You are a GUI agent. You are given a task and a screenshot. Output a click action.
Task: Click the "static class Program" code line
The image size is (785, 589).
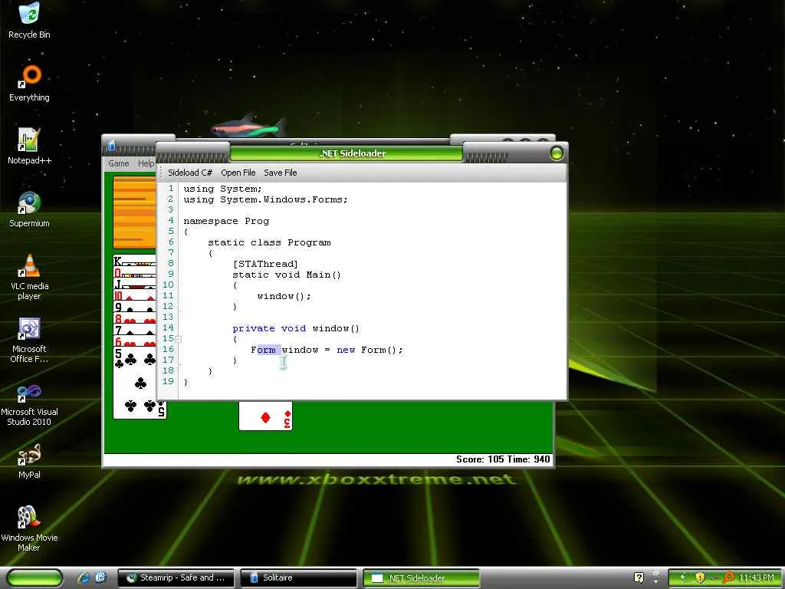[x=269, y=242]
